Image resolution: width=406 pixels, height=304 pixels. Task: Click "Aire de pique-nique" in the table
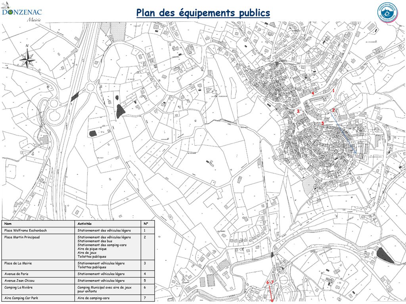pos(92,249)
